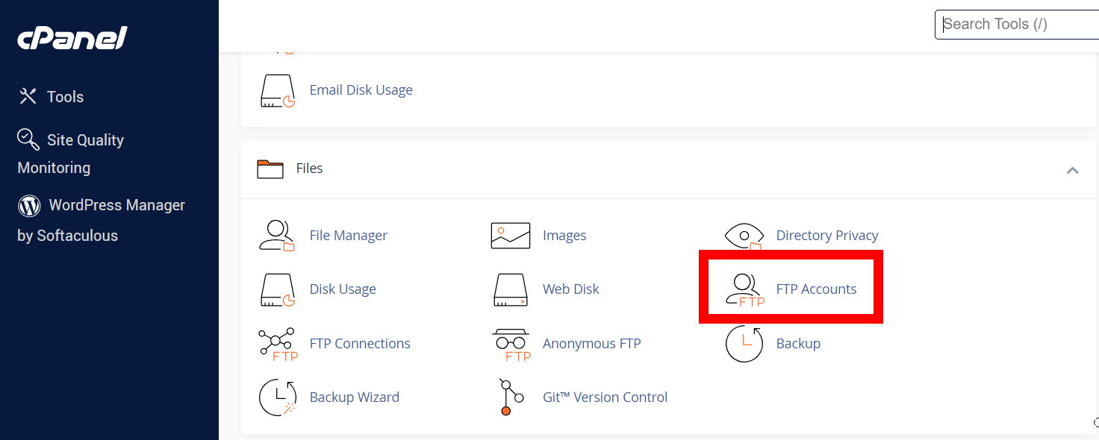The height and width of the screenshot is (440, 1099).
Task: Launch the Backup Wizard icon
Action: (x=278, y=397)
